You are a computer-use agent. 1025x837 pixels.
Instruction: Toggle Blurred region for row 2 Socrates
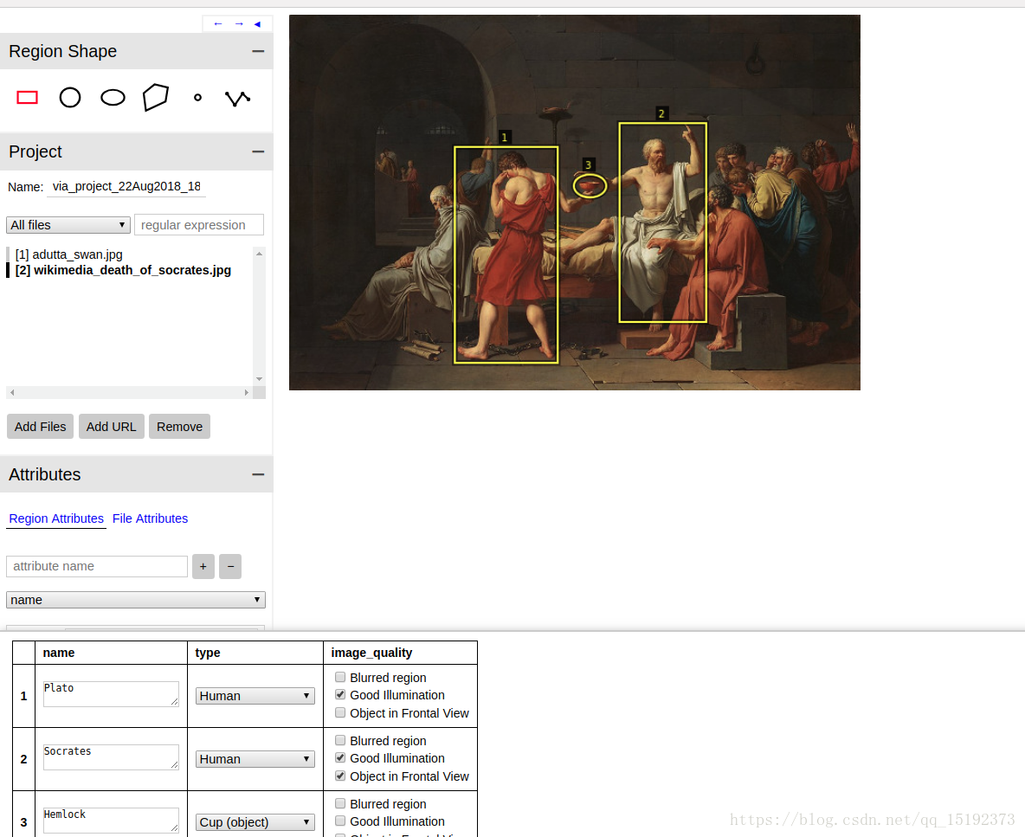[x=340, y=740]
